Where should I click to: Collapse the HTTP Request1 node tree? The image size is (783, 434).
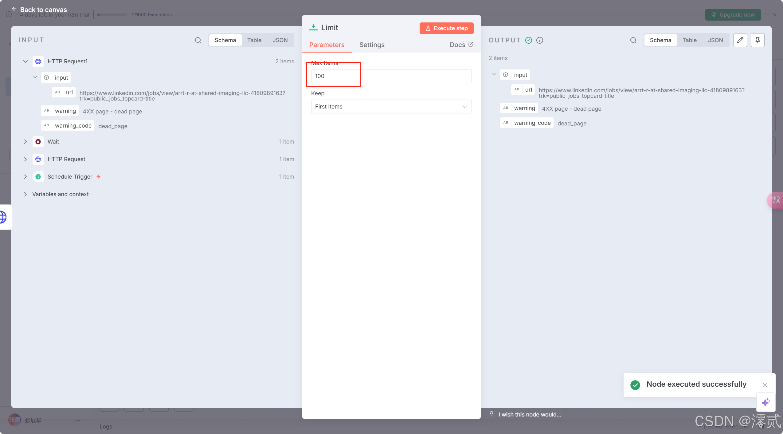(25, 61)
